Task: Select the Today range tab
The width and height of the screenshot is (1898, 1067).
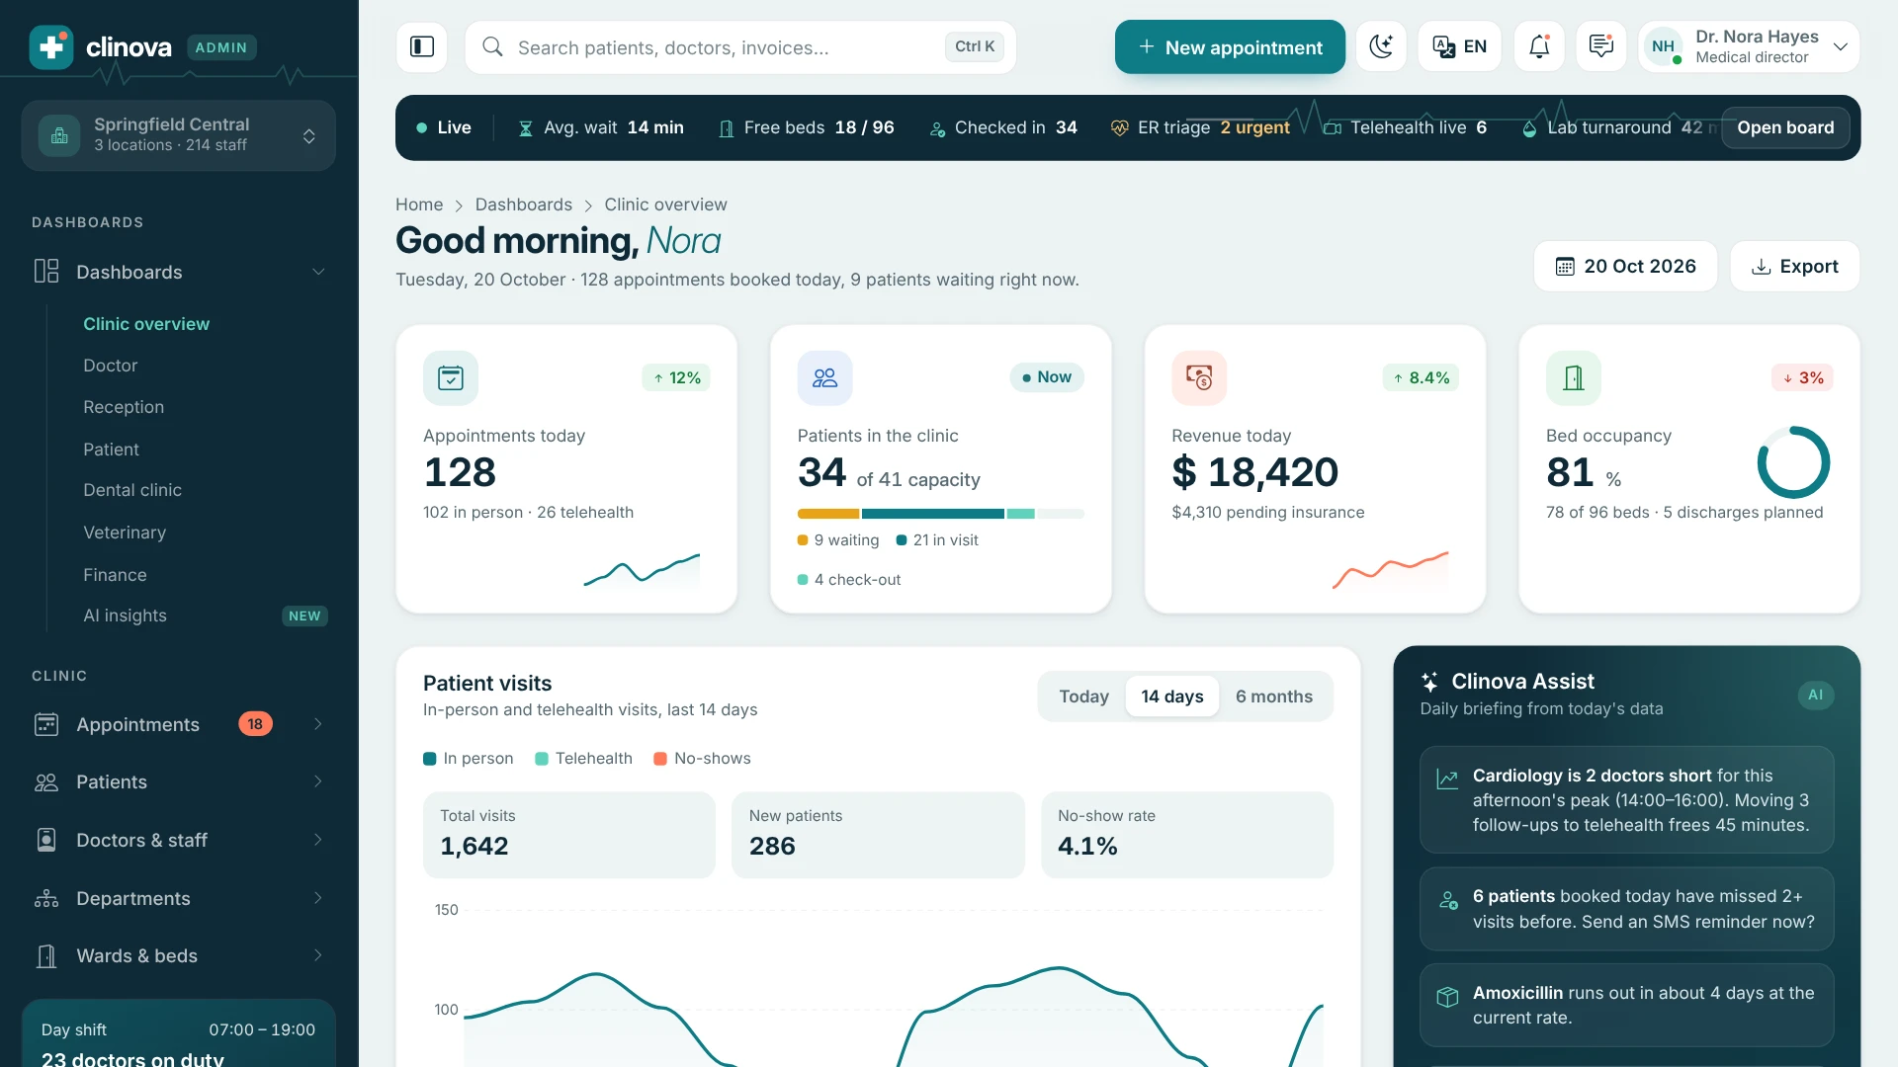Action: tap(1083, 697)
